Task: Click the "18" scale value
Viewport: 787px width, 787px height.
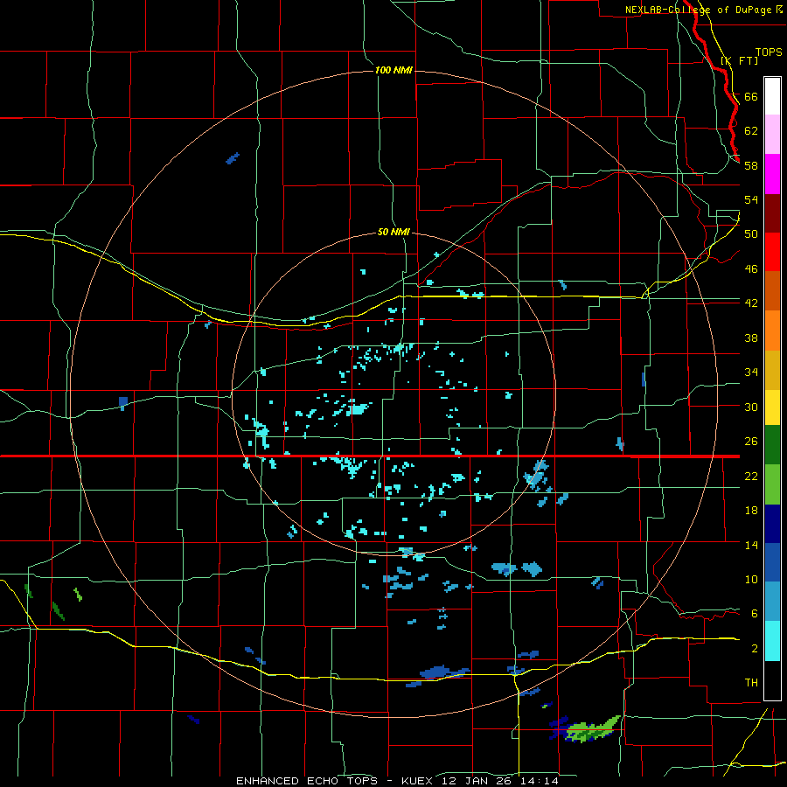Action: [751, 511]
